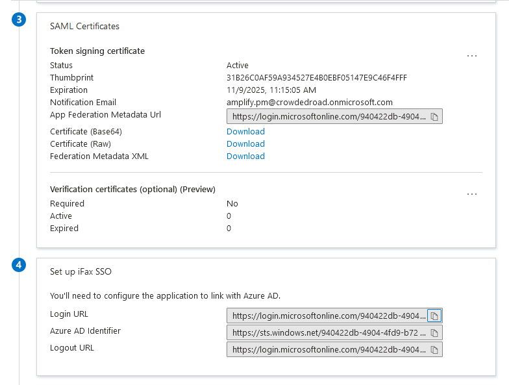Copy the Login URL to clipboard
The width and height of the screenshot is (509, 385).
(434, 316)
